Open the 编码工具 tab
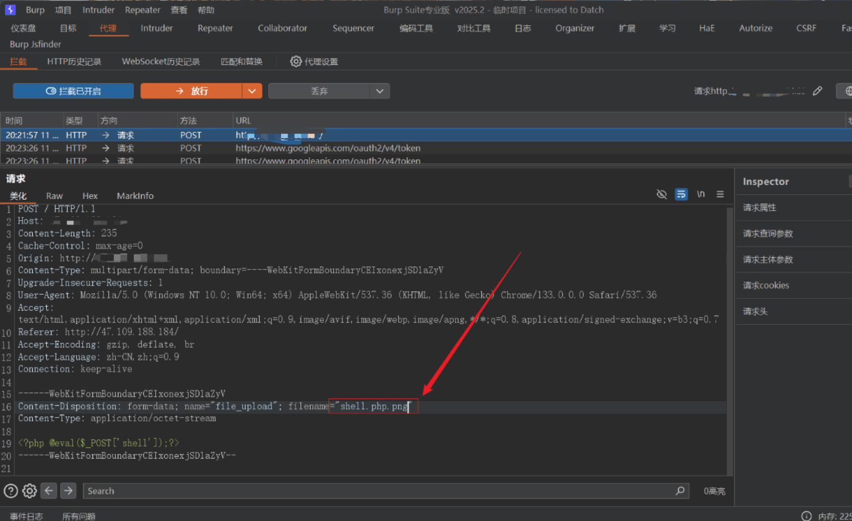This screenshot has height=521, width=852. click(x=416, y=28)
